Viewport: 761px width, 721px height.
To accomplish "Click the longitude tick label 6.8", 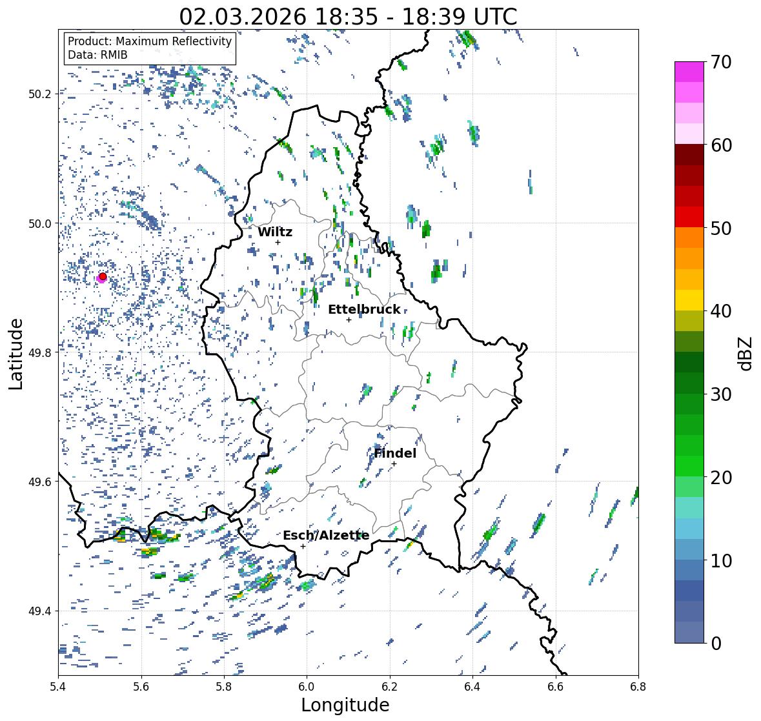I will (x=638, y=687).
